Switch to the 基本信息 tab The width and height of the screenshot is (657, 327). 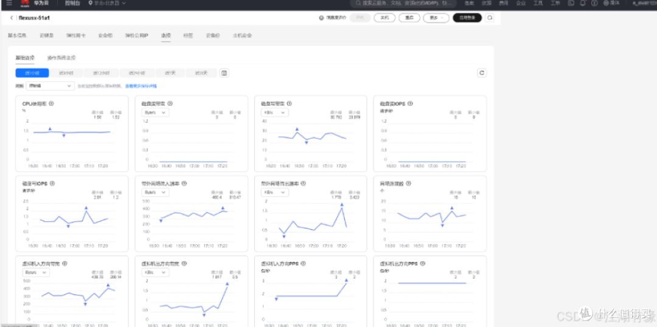tap(17, 36)
